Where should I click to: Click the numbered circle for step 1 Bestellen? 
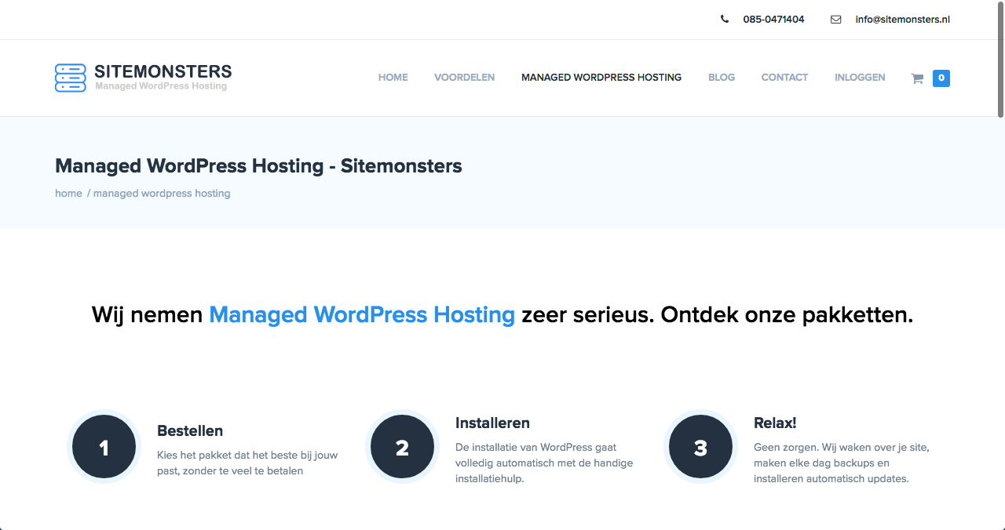pyautogui.click(x=103, y=446)
